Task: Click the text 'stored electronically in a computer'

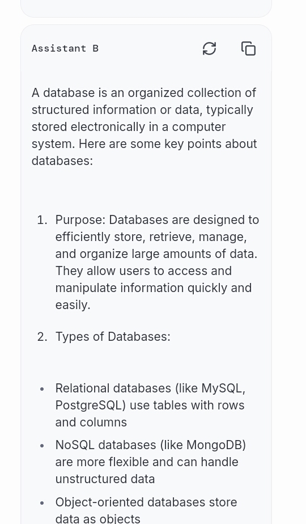Action: (x=129, y=126)
